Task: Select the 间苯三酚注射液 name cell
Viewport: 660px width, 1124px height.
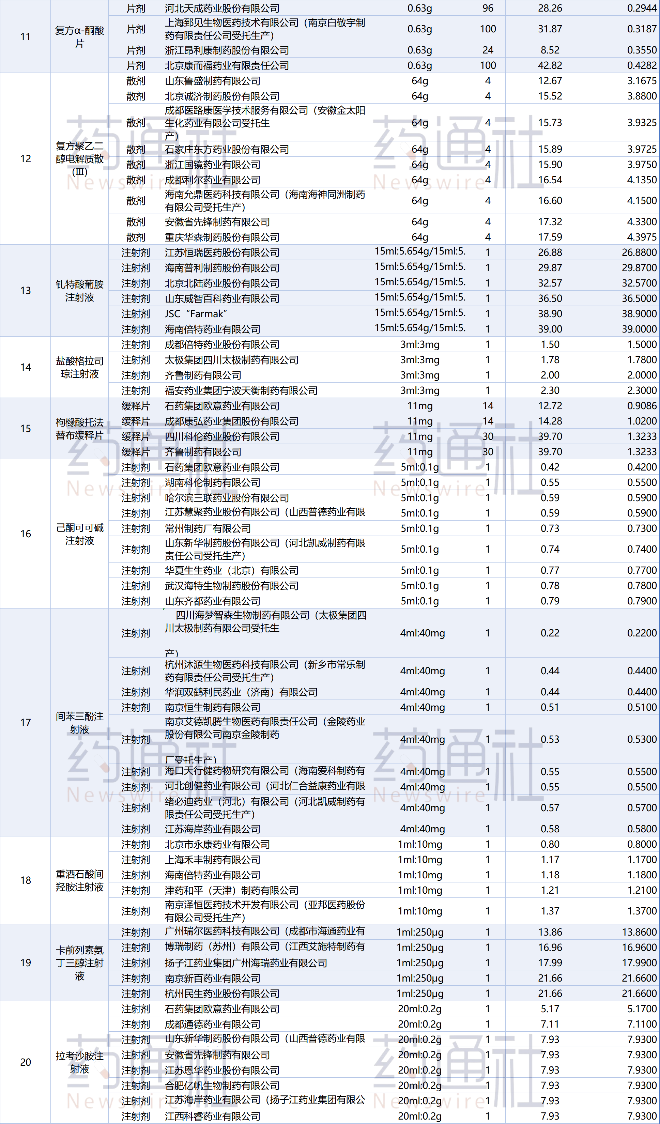Action: (x=79, y=722)
